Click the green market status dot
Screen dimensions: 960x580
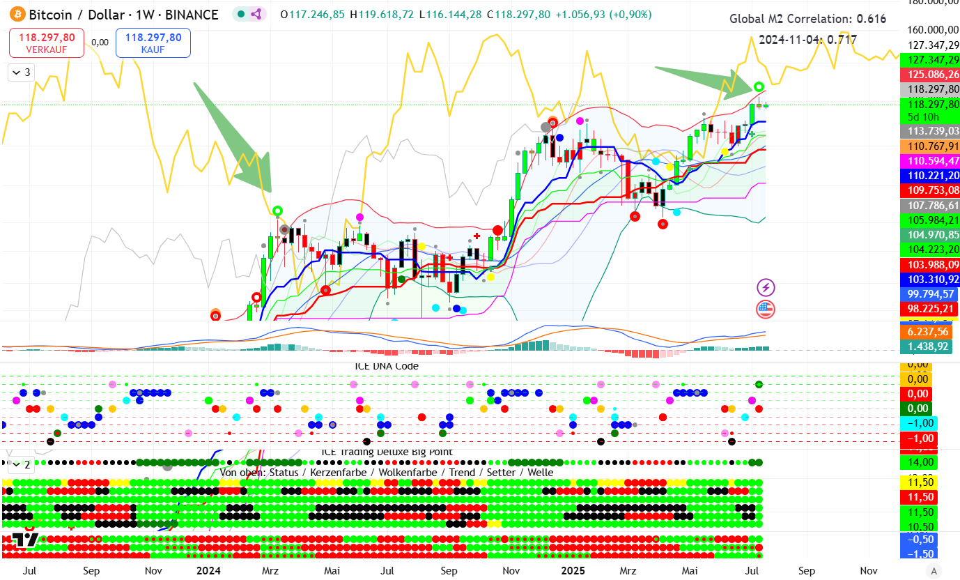(x=240, y=14)
